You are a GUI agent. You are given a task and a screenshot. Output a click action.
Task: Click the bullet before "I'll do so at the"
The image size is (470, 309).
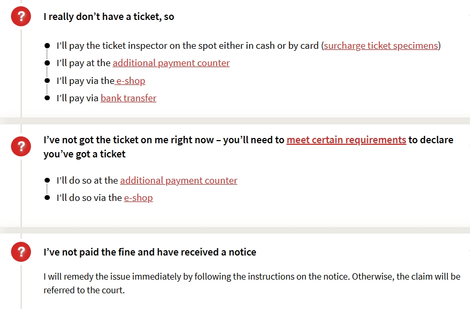(47, 180)
